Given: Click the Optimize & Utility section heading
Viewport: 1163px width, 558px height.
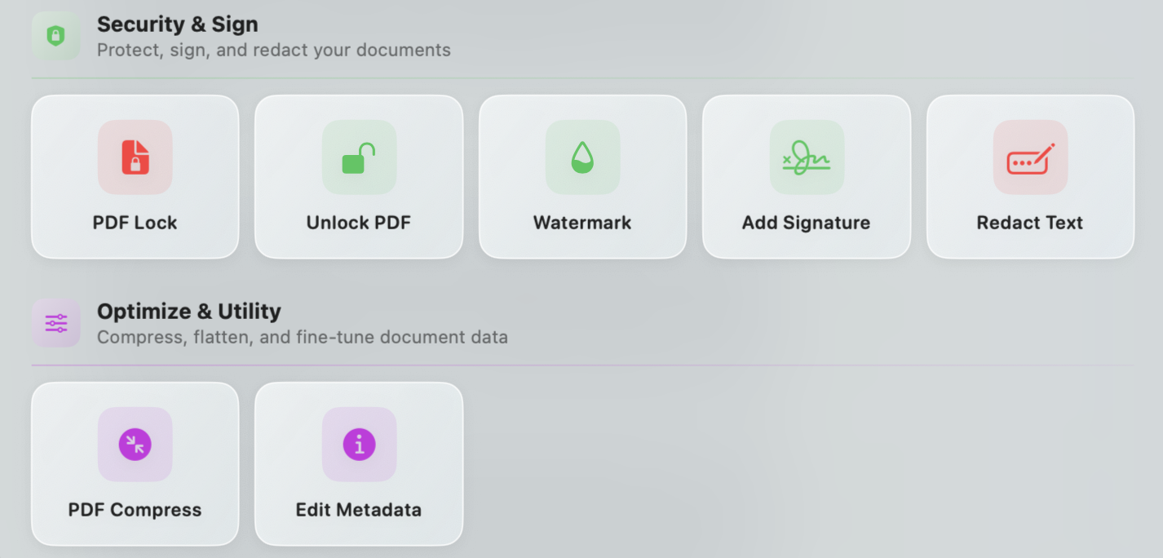Looking at the screenshot, I should (x=189, y=312).
